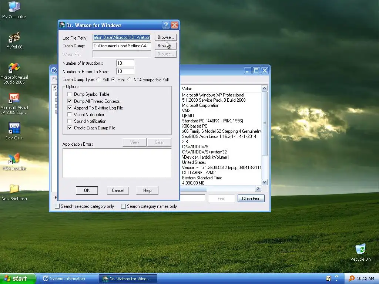Browse for the Crash Dump location
The width and height of the screenshot is (379, 284).
165,45
